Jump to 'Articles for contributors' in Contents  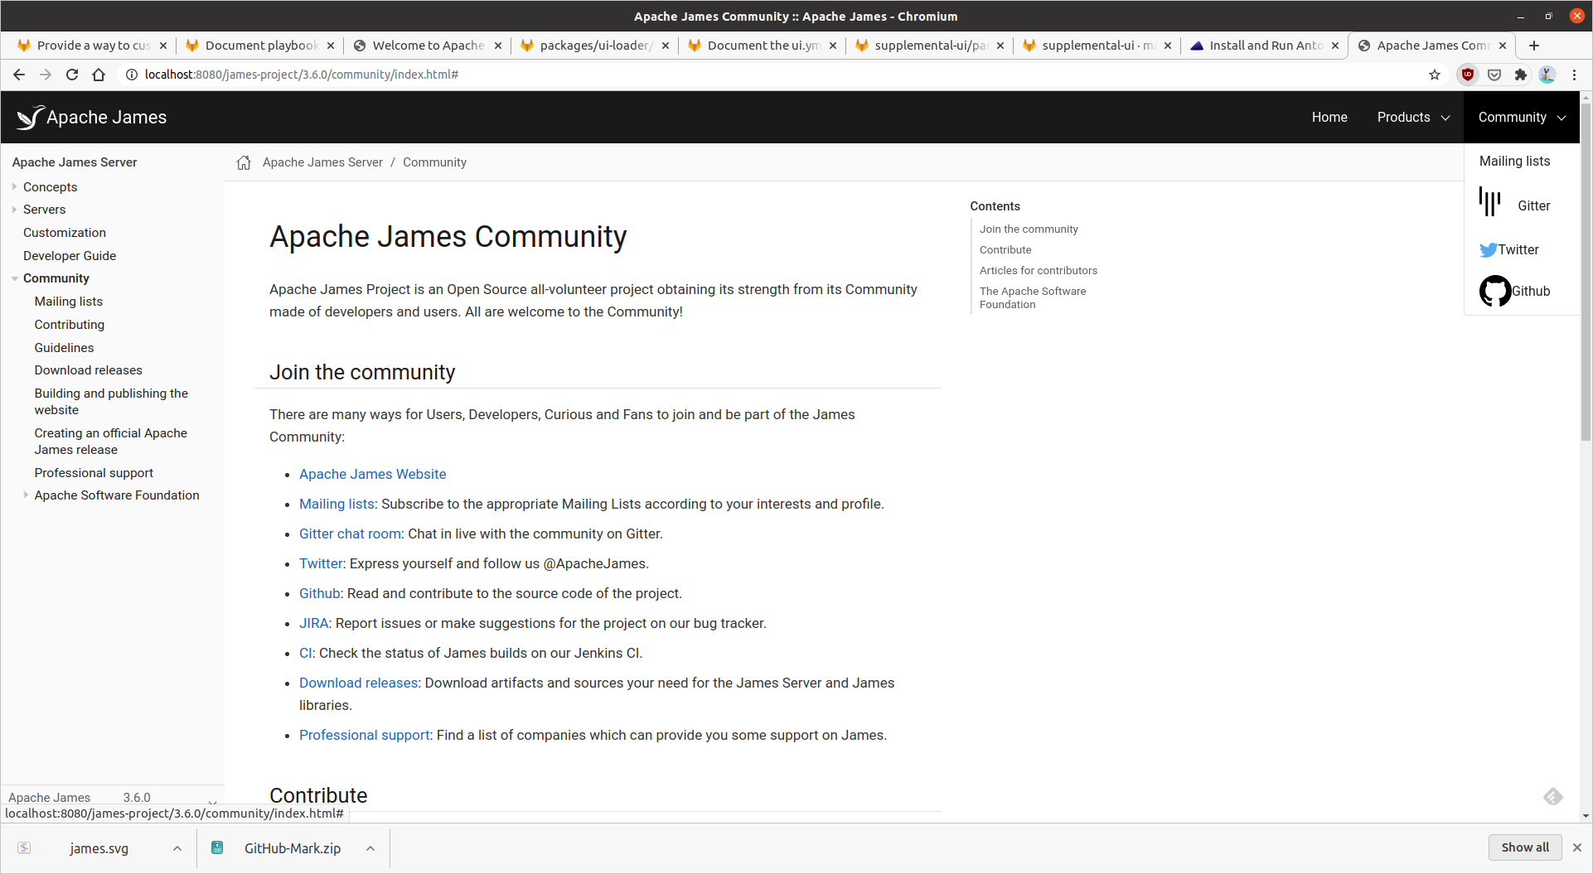click(x=1038, y=270)
